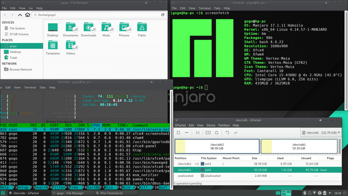Open Device menu in GParted
The width and height of the screenshot is (348, 196).
pos(211,125)
